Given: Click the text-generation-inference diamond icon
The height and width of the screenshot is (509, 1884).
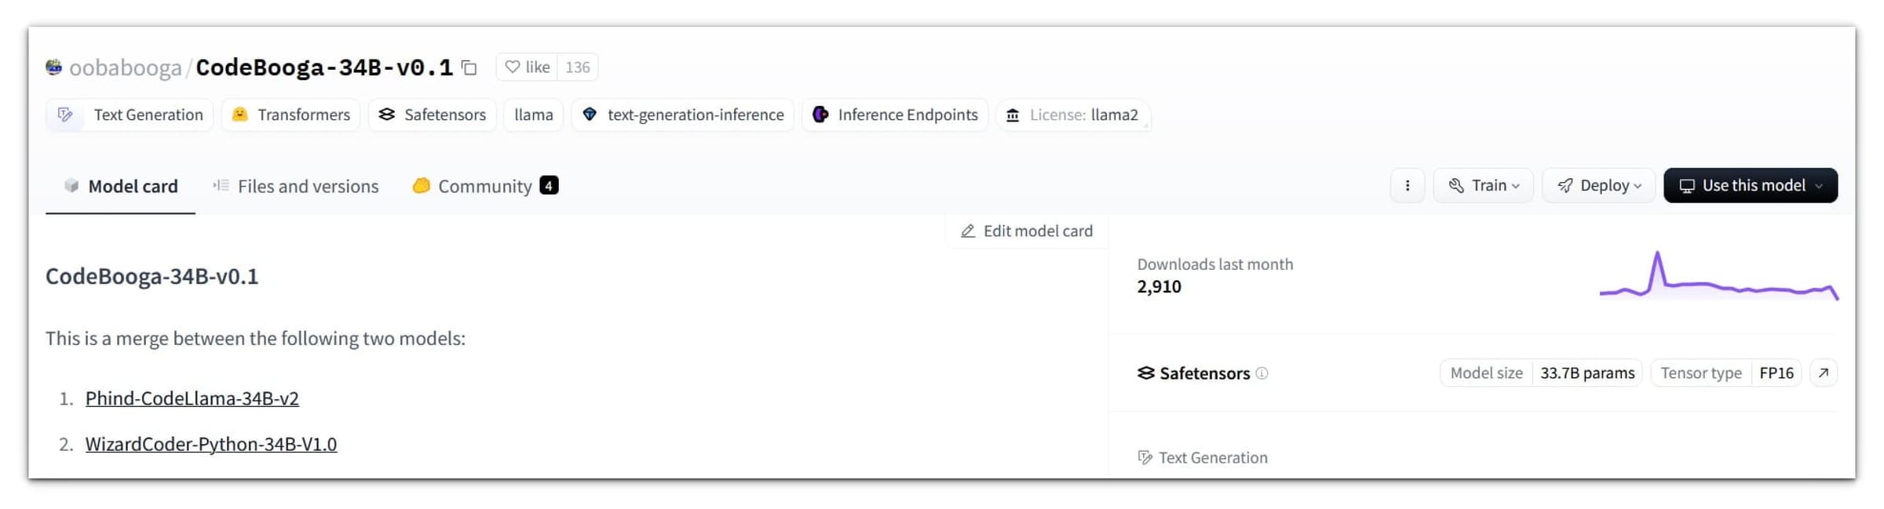Looking at the screenshot, I should 590,115.
